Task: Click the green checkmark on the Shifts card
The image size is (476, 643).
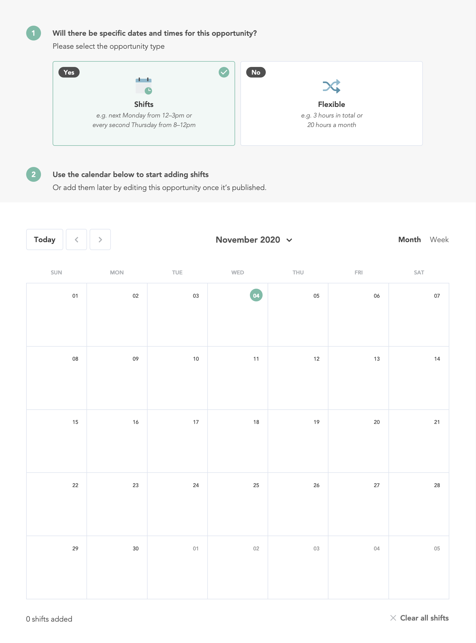Action: [x=224, y=73]
